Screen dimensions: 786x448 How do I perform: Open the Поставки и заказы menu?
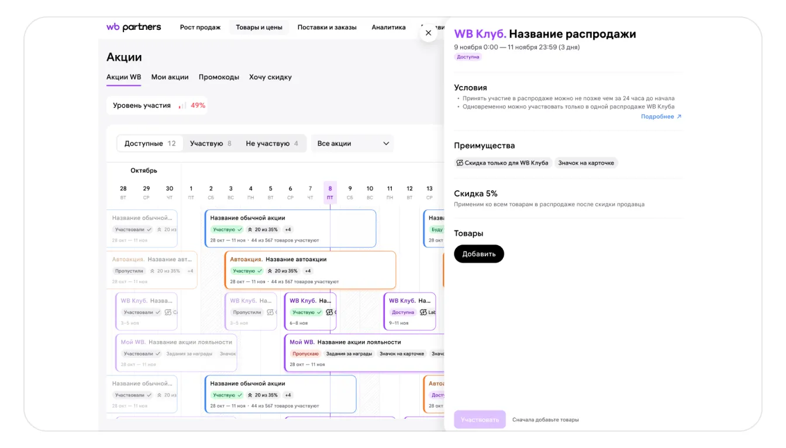point(327,27)
